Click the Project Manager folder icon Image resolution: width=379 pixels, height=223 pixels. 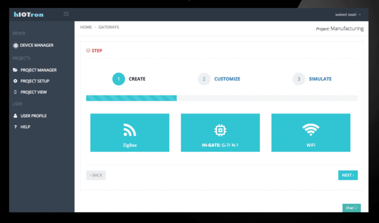coord(15,70)
